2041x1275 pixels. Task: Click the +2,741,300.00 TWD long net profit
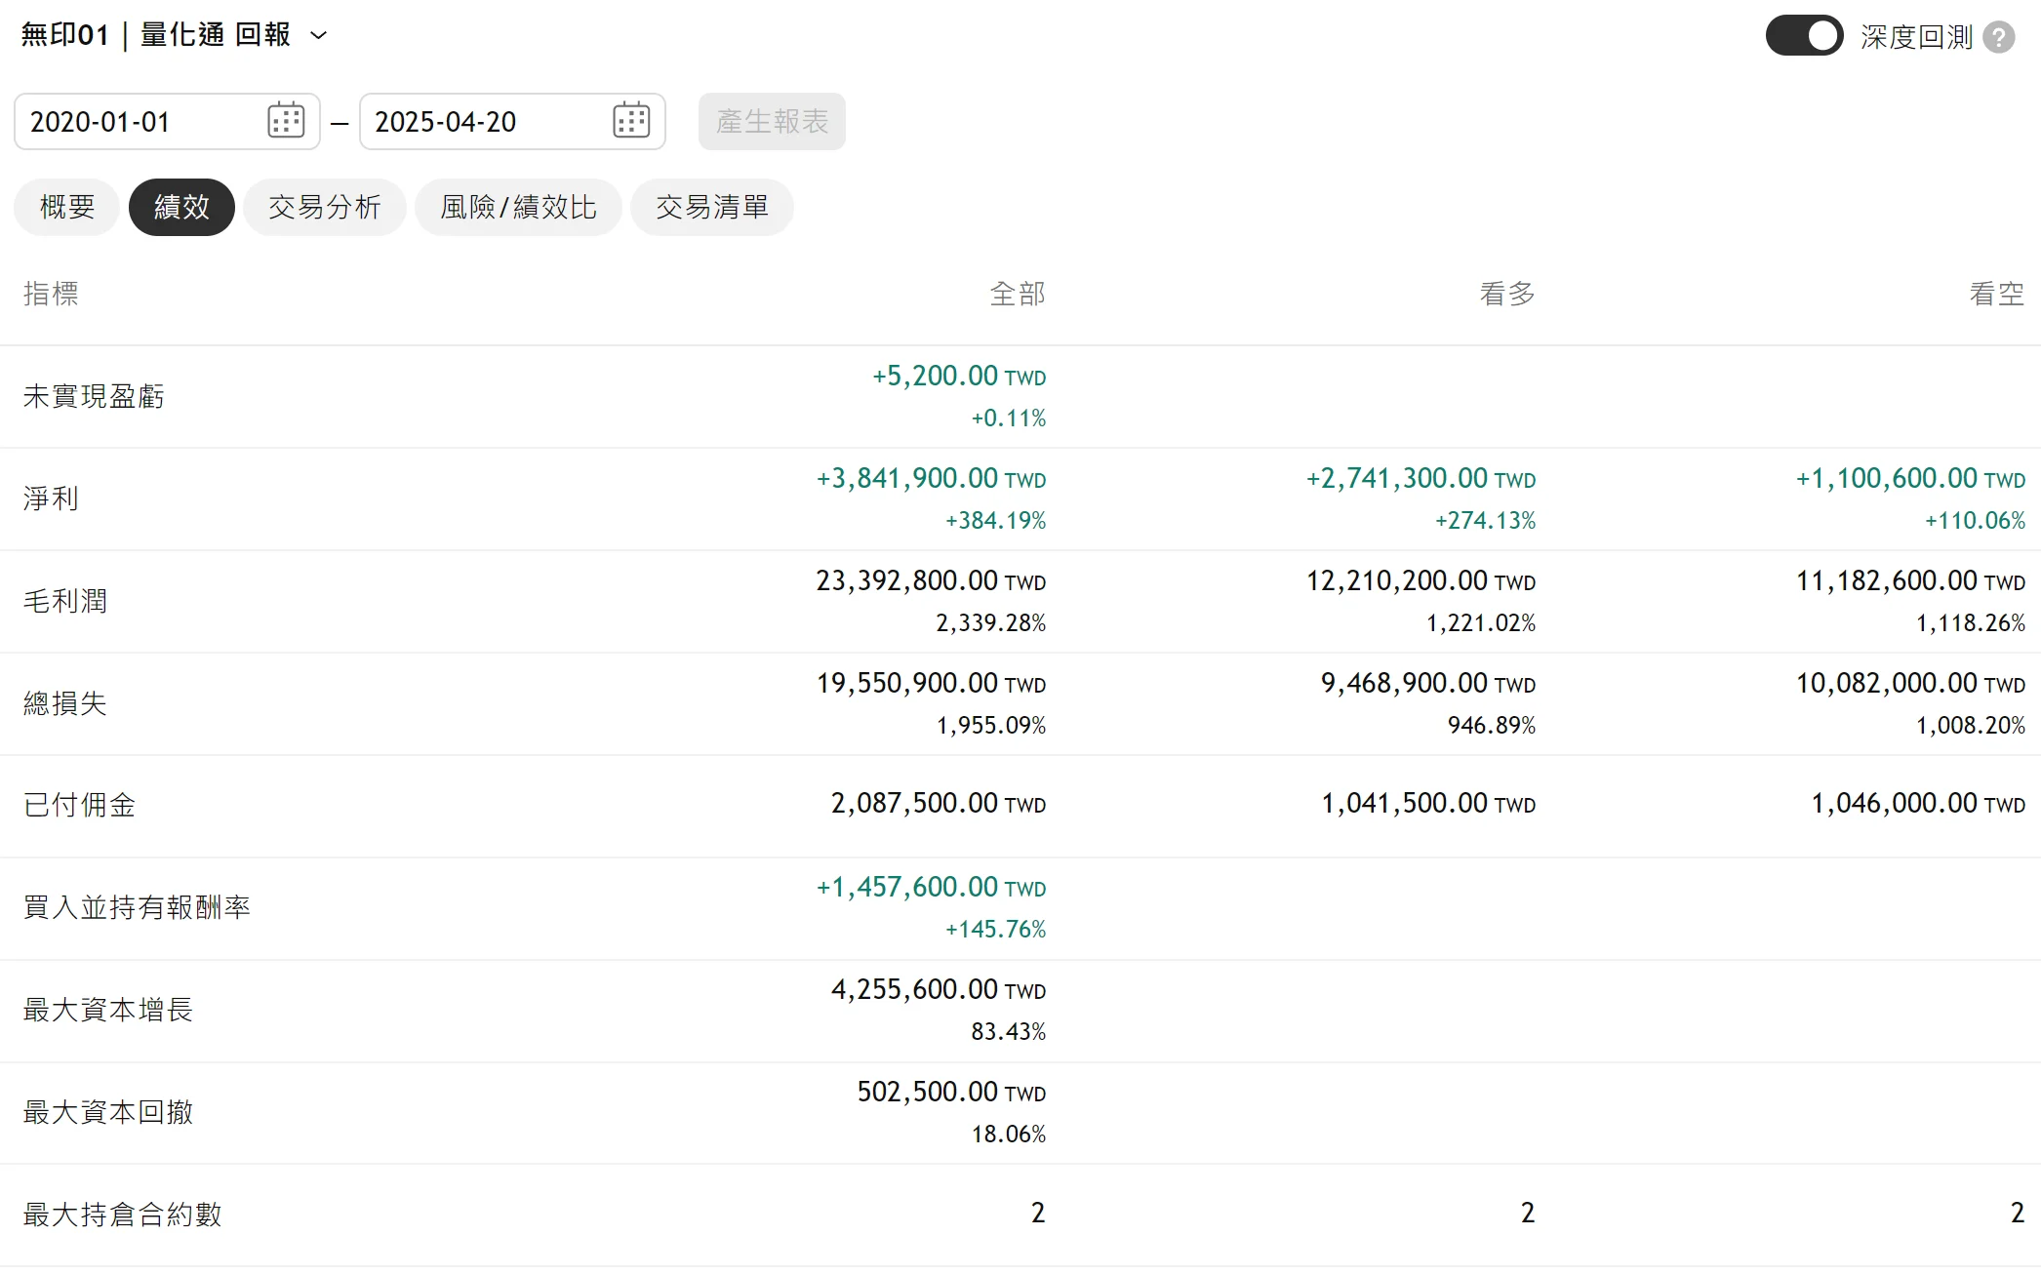point(1421,478)
